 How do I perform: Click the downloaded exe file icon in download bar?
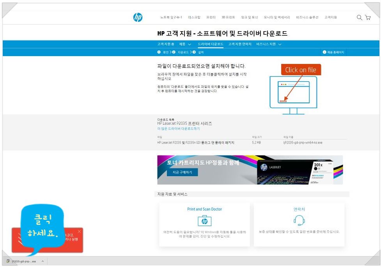click(x=8, y=261)
